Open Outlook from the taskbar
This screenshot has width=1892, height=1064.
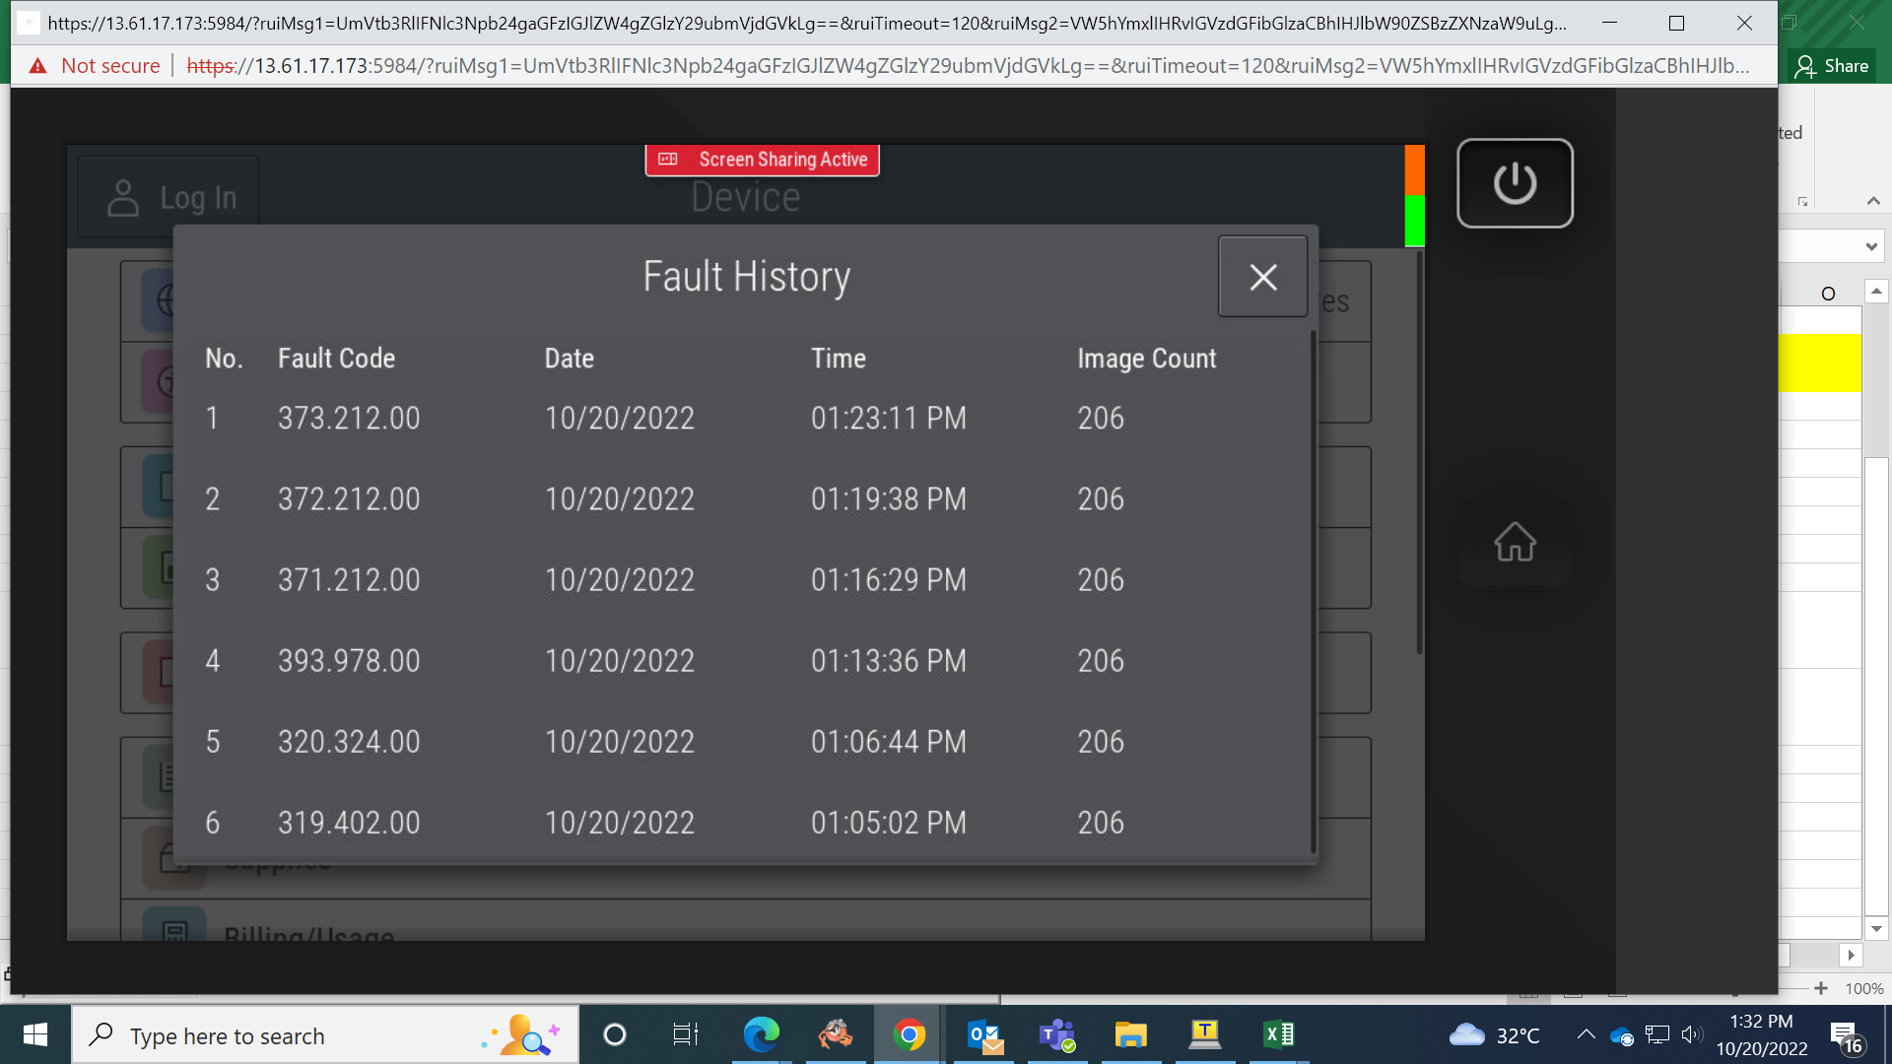pos(983,1034)
